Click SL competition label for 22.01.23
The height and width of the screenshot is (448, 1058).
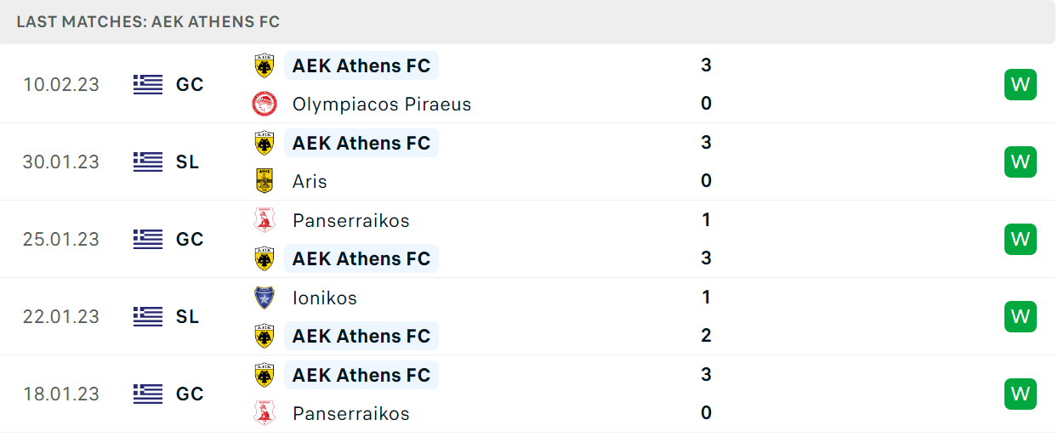tap(188, 316)
